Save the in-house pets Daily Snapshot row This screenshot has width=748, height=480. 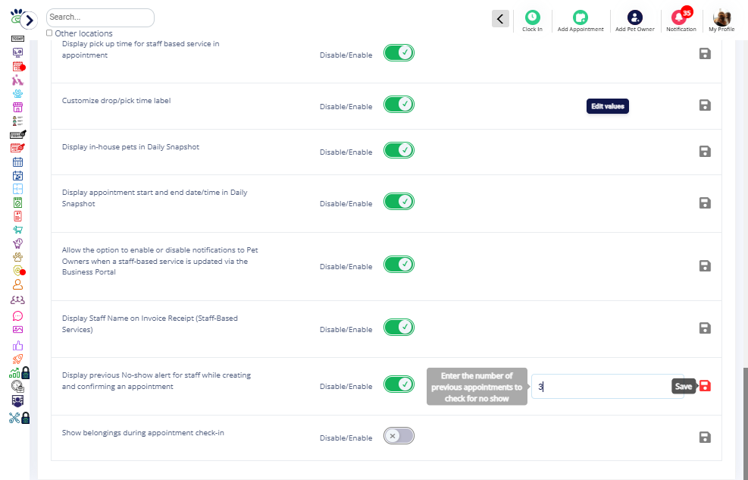click(705, 151)
